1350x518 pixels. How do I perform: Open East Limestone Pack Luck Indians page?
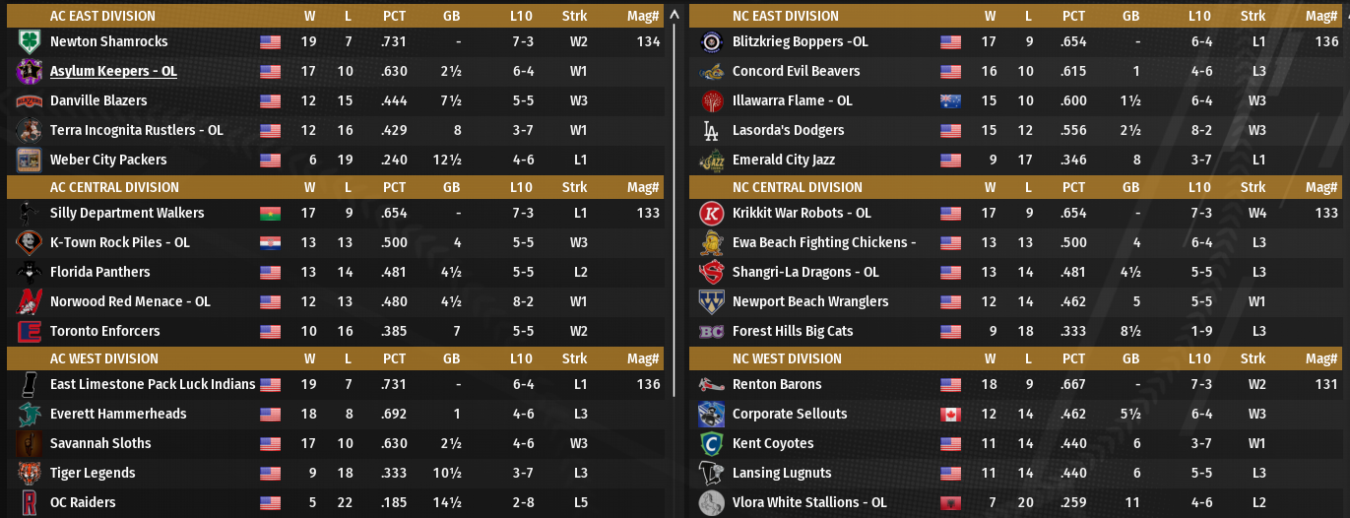click(152, 384)
